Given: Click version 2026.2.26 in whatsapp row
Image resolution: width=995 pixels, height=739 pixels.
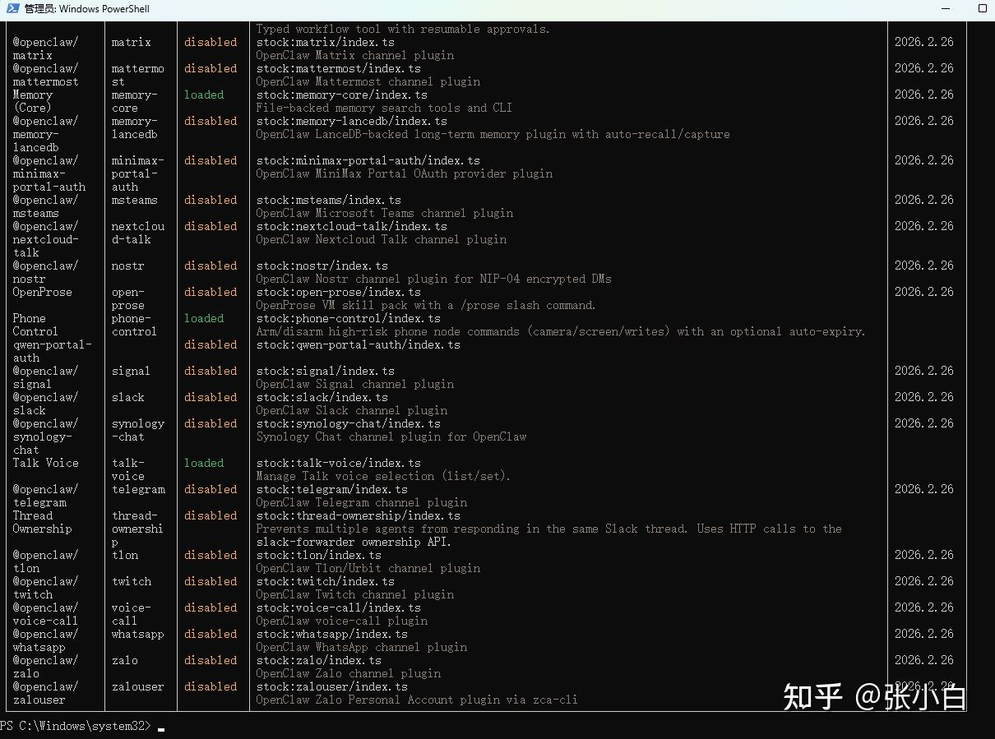Looking at the screenshot, I should coord(924,634).
